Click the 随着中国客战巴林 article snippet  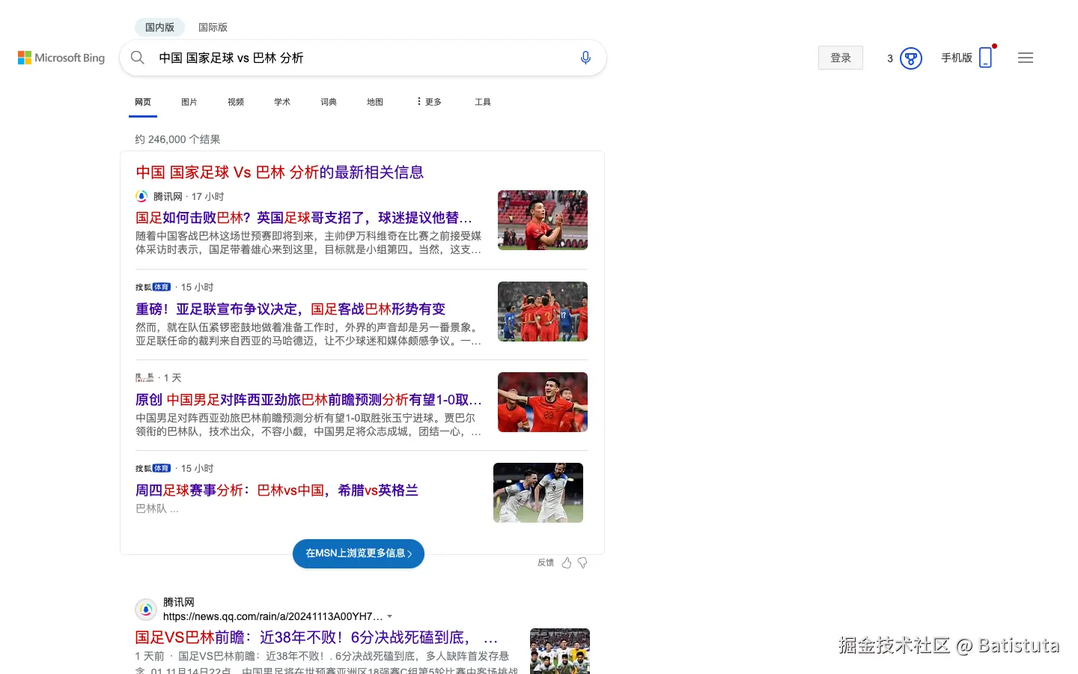[x=308, y=243]
